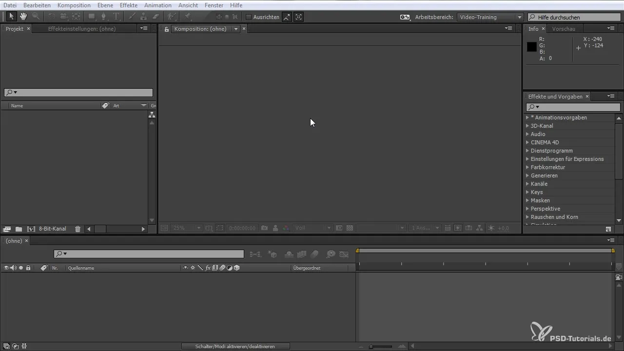
Task: Toggle the Komposition viewer lock icon
Action: click(x=167, y=29)
